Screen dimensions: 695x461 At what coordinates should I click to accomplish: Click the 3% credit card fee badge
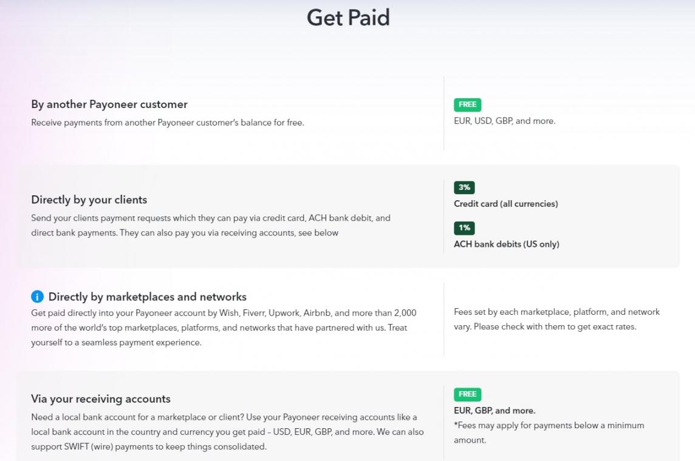464,187
